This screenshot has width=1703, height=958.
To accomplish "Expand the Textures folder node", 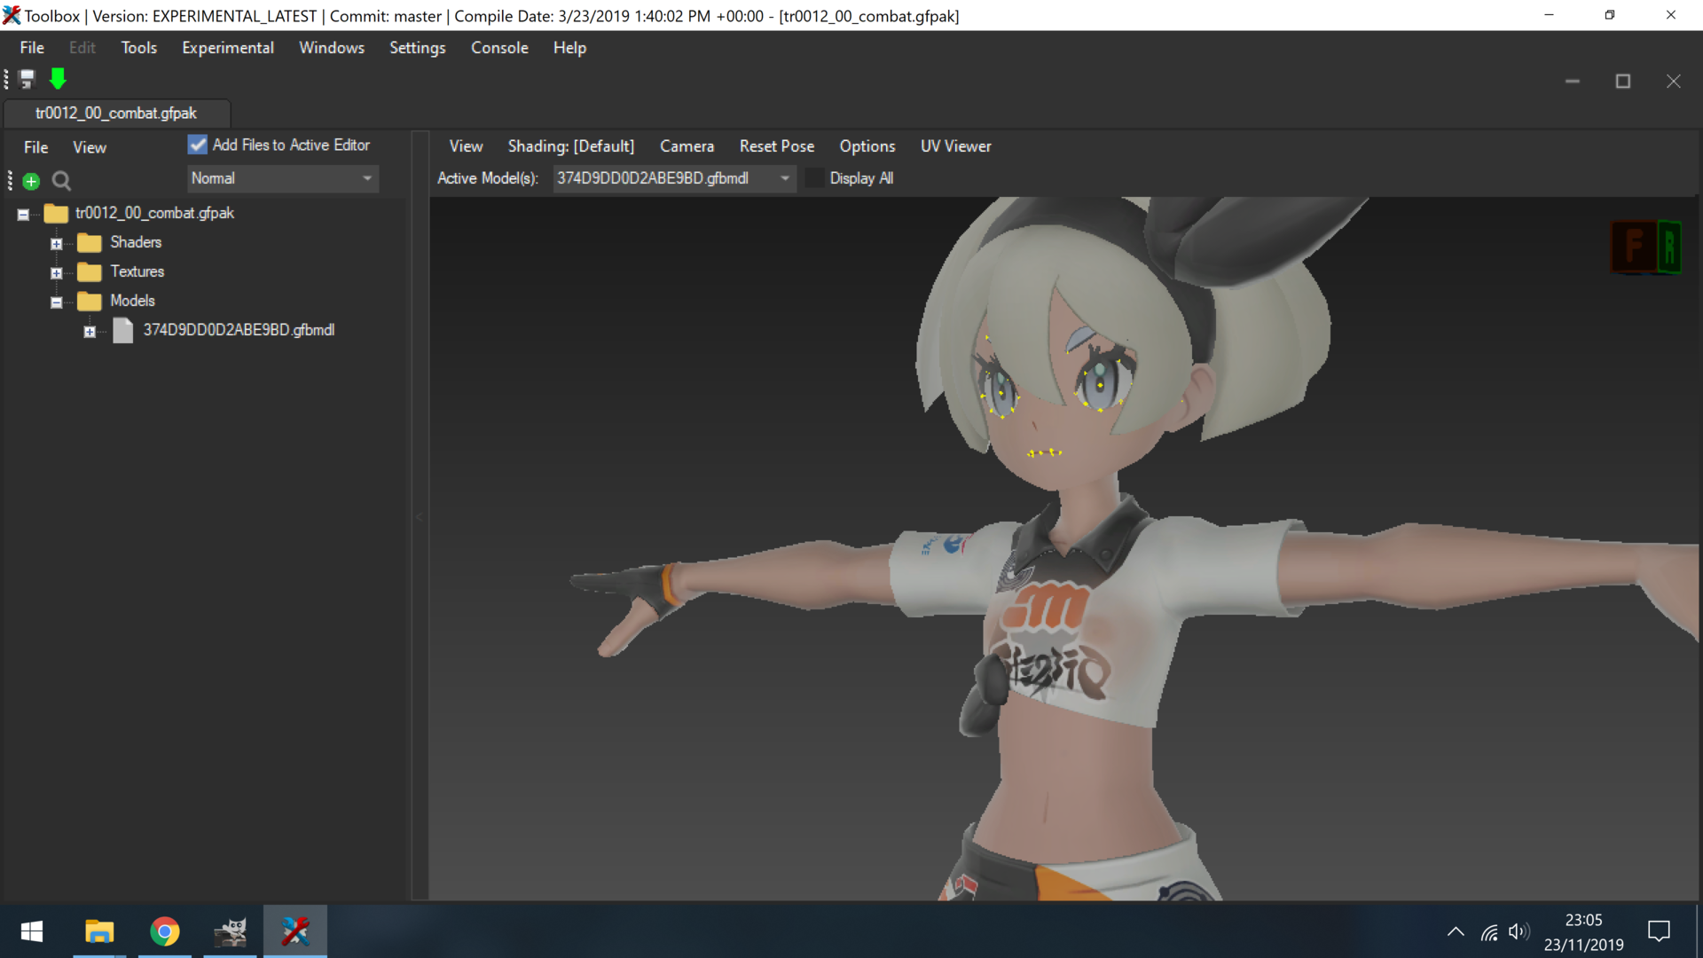I will click(x=56, y=272).
